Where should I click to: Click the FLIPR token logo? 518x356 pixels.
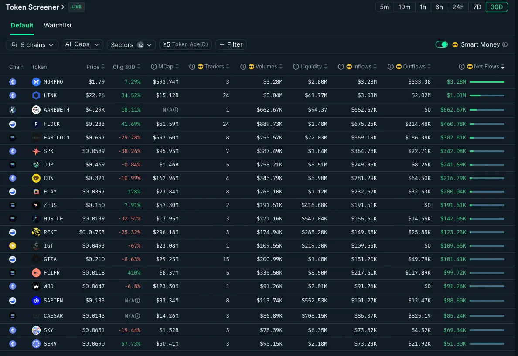pyautogui.click(x=36, y=273)
